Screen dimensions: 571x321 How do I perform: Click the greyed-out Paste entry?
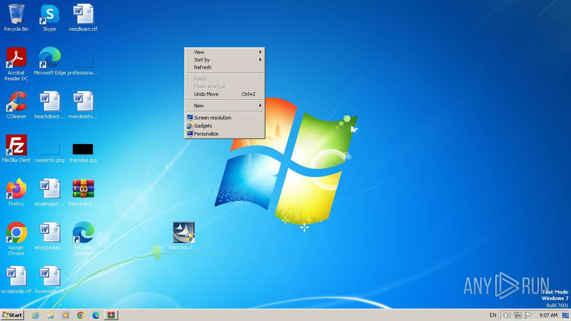[x=225, y=79]
